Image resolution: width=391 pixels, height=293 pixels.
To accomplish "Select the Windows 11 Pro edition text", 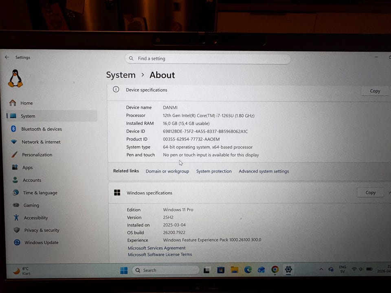I will coord(178,210).
